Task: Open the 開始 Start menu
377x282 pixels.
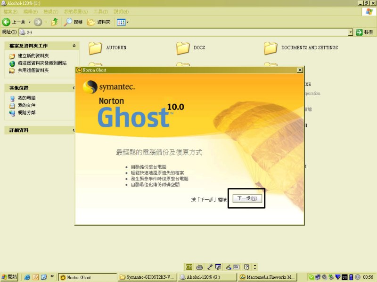Action: pyautogui.click(x=9, y=277)
